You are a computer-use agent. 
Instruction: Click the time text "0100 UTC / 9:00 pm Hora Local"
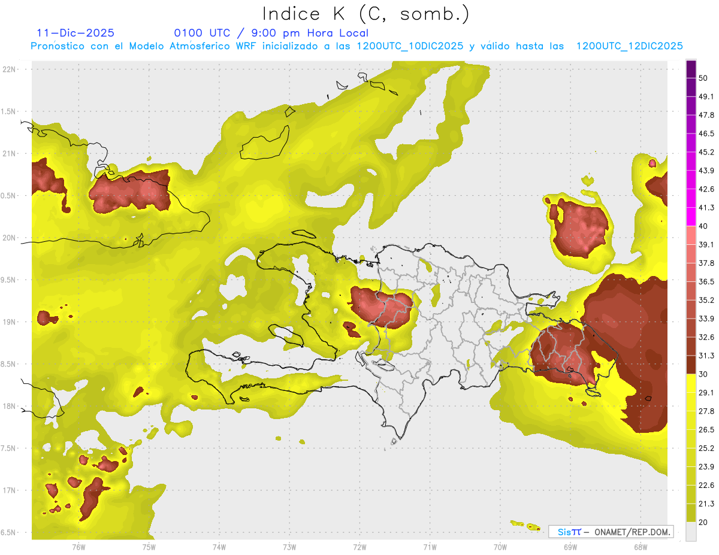(271, 33)
